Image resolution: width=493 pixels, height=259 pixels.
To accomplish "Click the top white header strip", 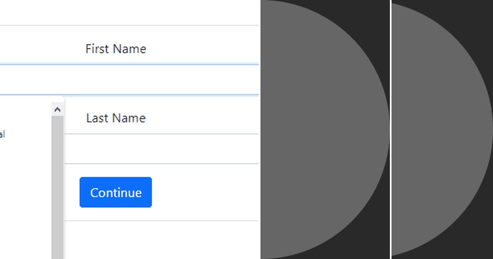I will pos(123,12).
